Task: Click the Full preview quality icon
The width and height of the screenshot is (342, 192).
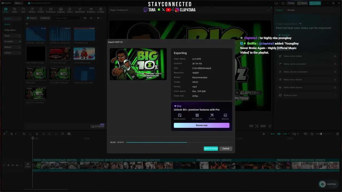Action: tap(251, 126)
